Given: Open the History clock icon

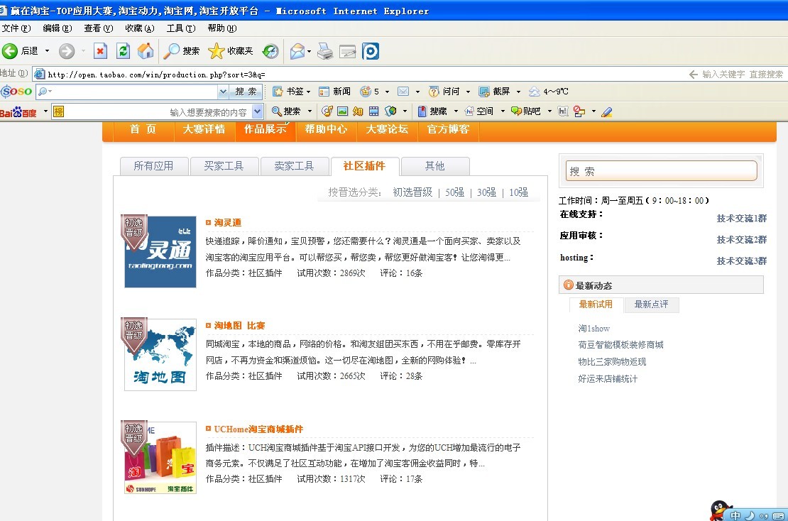Looking at the screenshot, I should pos(270,50).
